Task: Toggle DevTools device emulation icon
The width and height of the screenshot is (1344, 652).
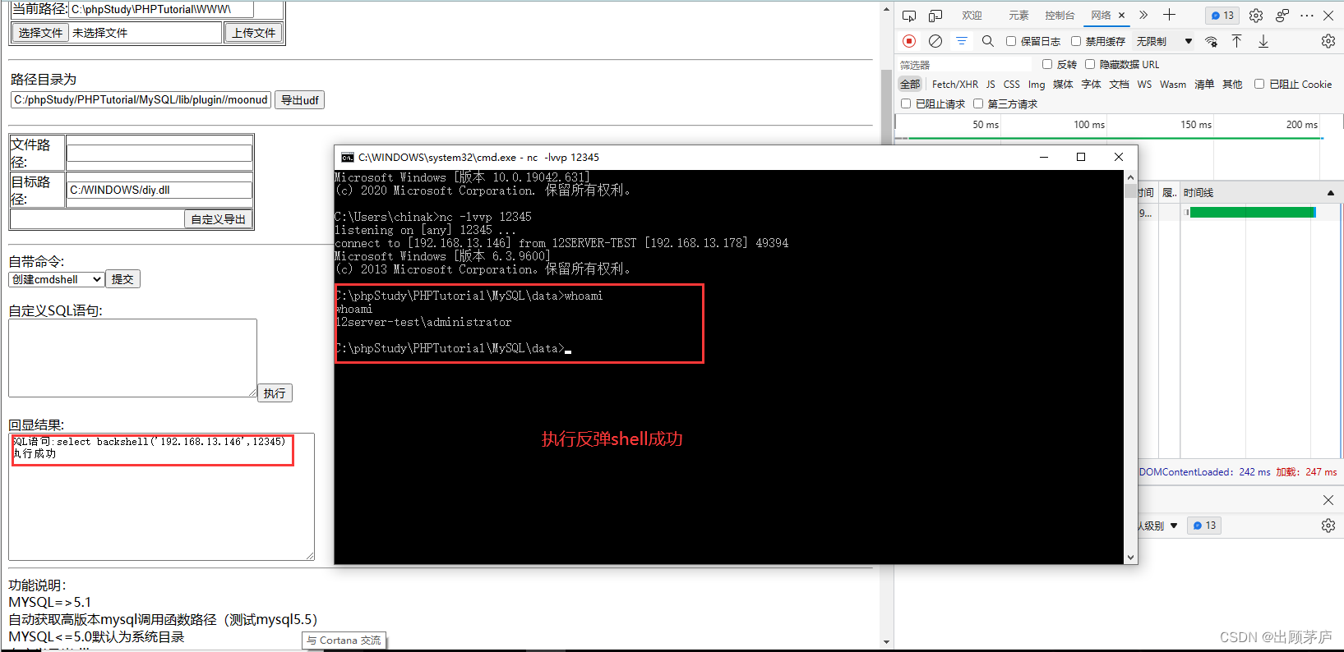Action: coord(935,16)
